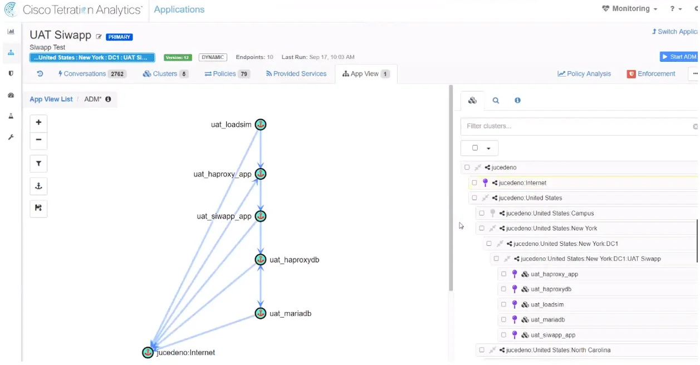Select the uat_haproxy_app graph node
This screenshot has width=700, height=365.
coord(261,174)
